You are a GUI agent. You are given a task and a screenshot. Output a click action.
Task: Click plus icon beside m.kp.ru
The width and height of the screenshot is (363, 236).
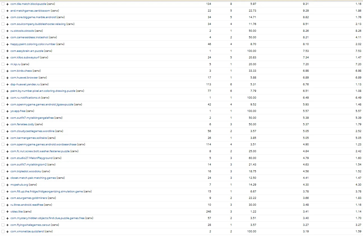7,64
